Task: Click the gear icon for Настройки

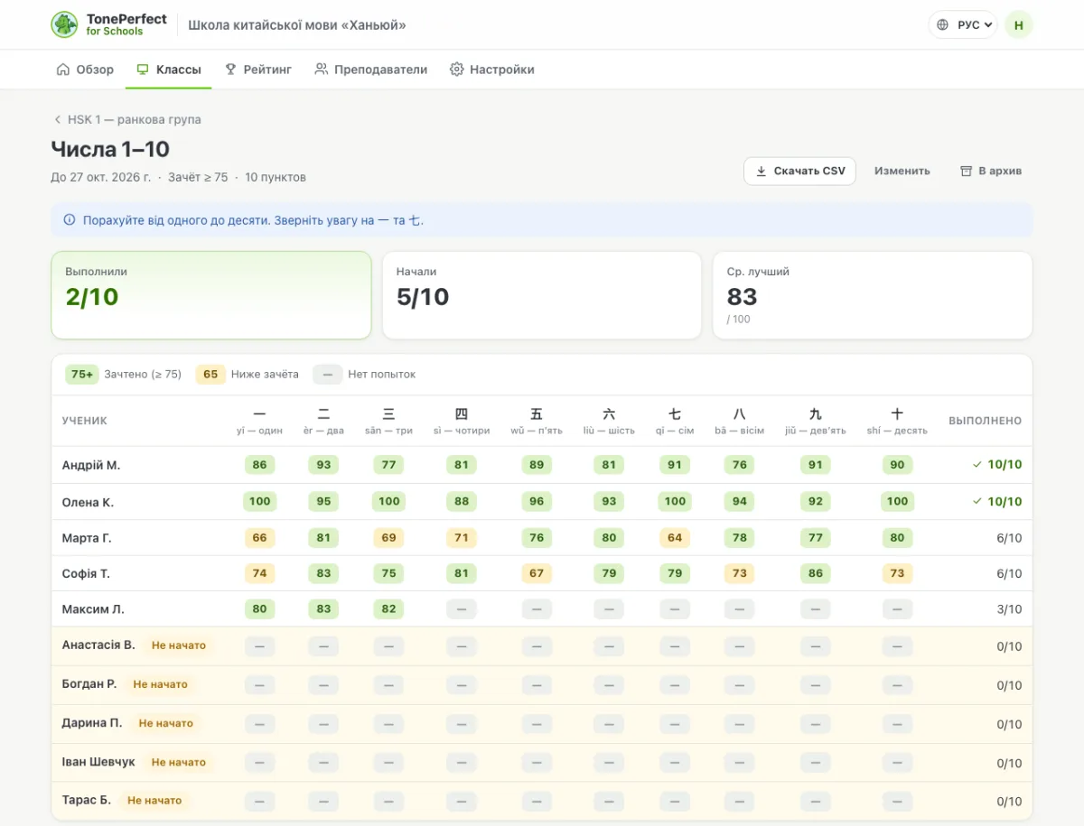Action: pyautogui.click(x=456, y=70)
